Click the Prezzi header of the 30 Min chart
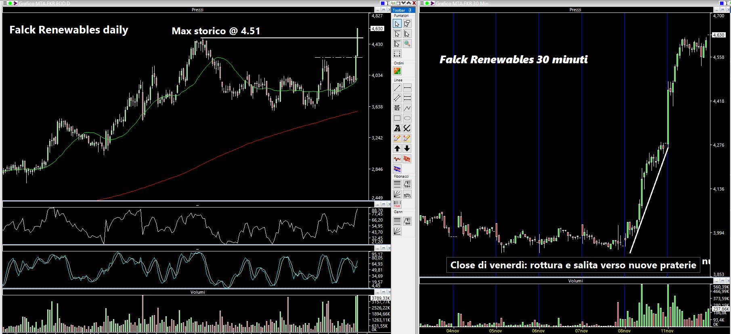Image resolution: width=731 pixels, height=334 pixels. [x=575, y=10]
